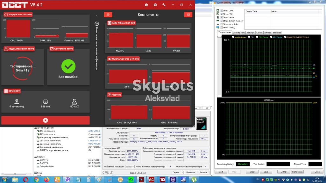Collapse 'Хранение данных' tree node
The height and width of the screenshot is (183, 326).
click(x=35, y=128)
